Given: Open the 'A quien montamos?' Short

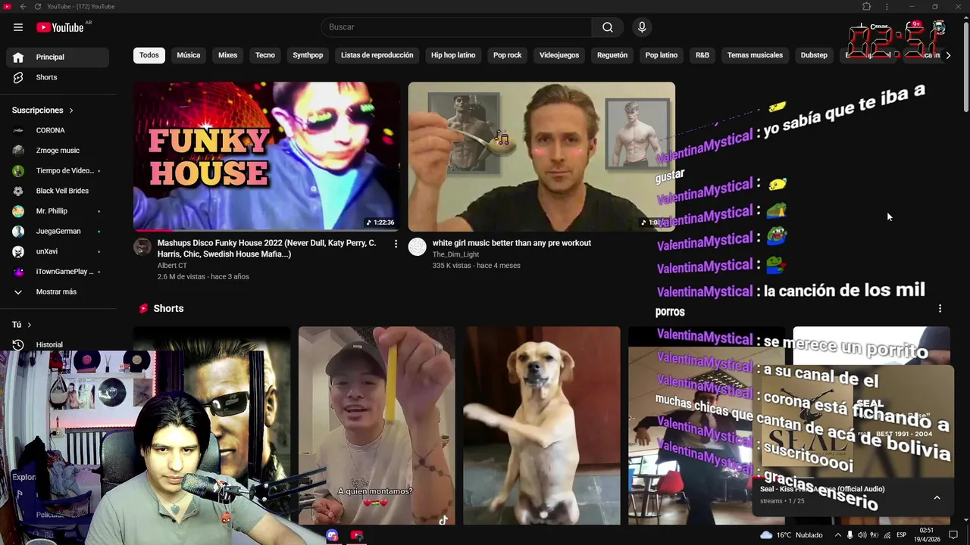Looking at the screenshot, I should [x=377, y=425].
